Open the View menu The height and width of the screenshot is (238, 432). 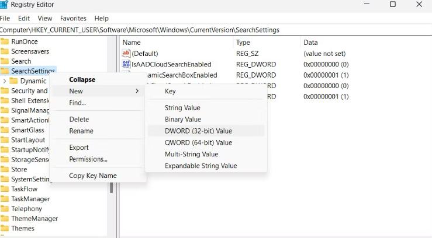tap(45, 19)
